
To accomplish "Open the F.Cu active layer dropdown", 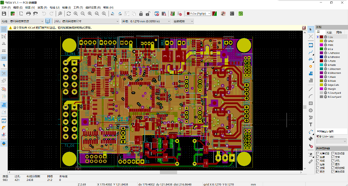I will point(198,14).
